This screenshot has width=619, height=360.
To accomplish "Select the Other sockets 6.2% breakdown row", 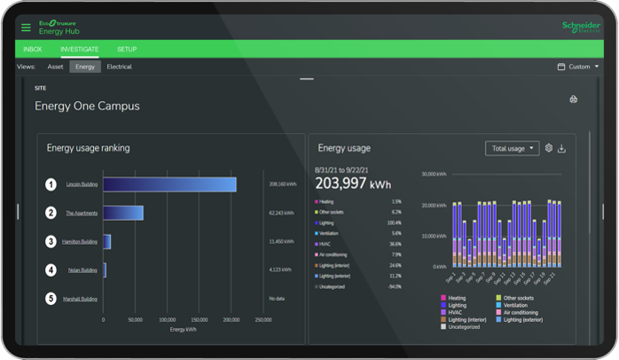I will click(358, 213).
